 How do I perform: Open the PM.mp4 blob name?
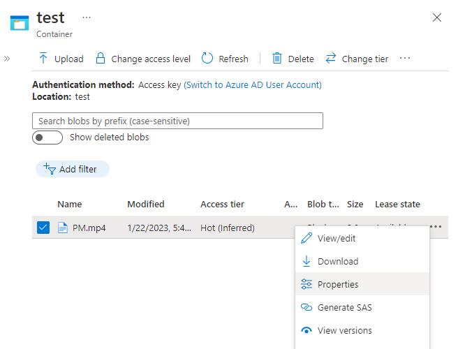(89, 228)
